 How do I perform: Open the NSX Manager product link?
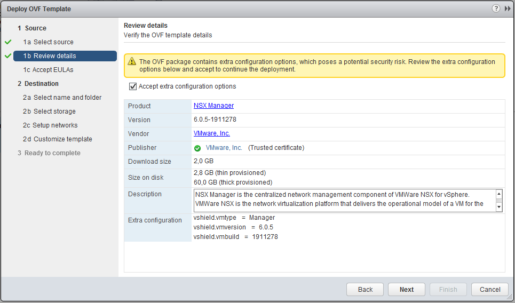[213, 106]
